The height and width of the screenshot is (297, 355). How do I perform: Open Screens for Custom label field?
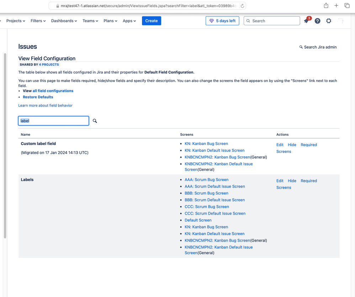tap(284, 152)
